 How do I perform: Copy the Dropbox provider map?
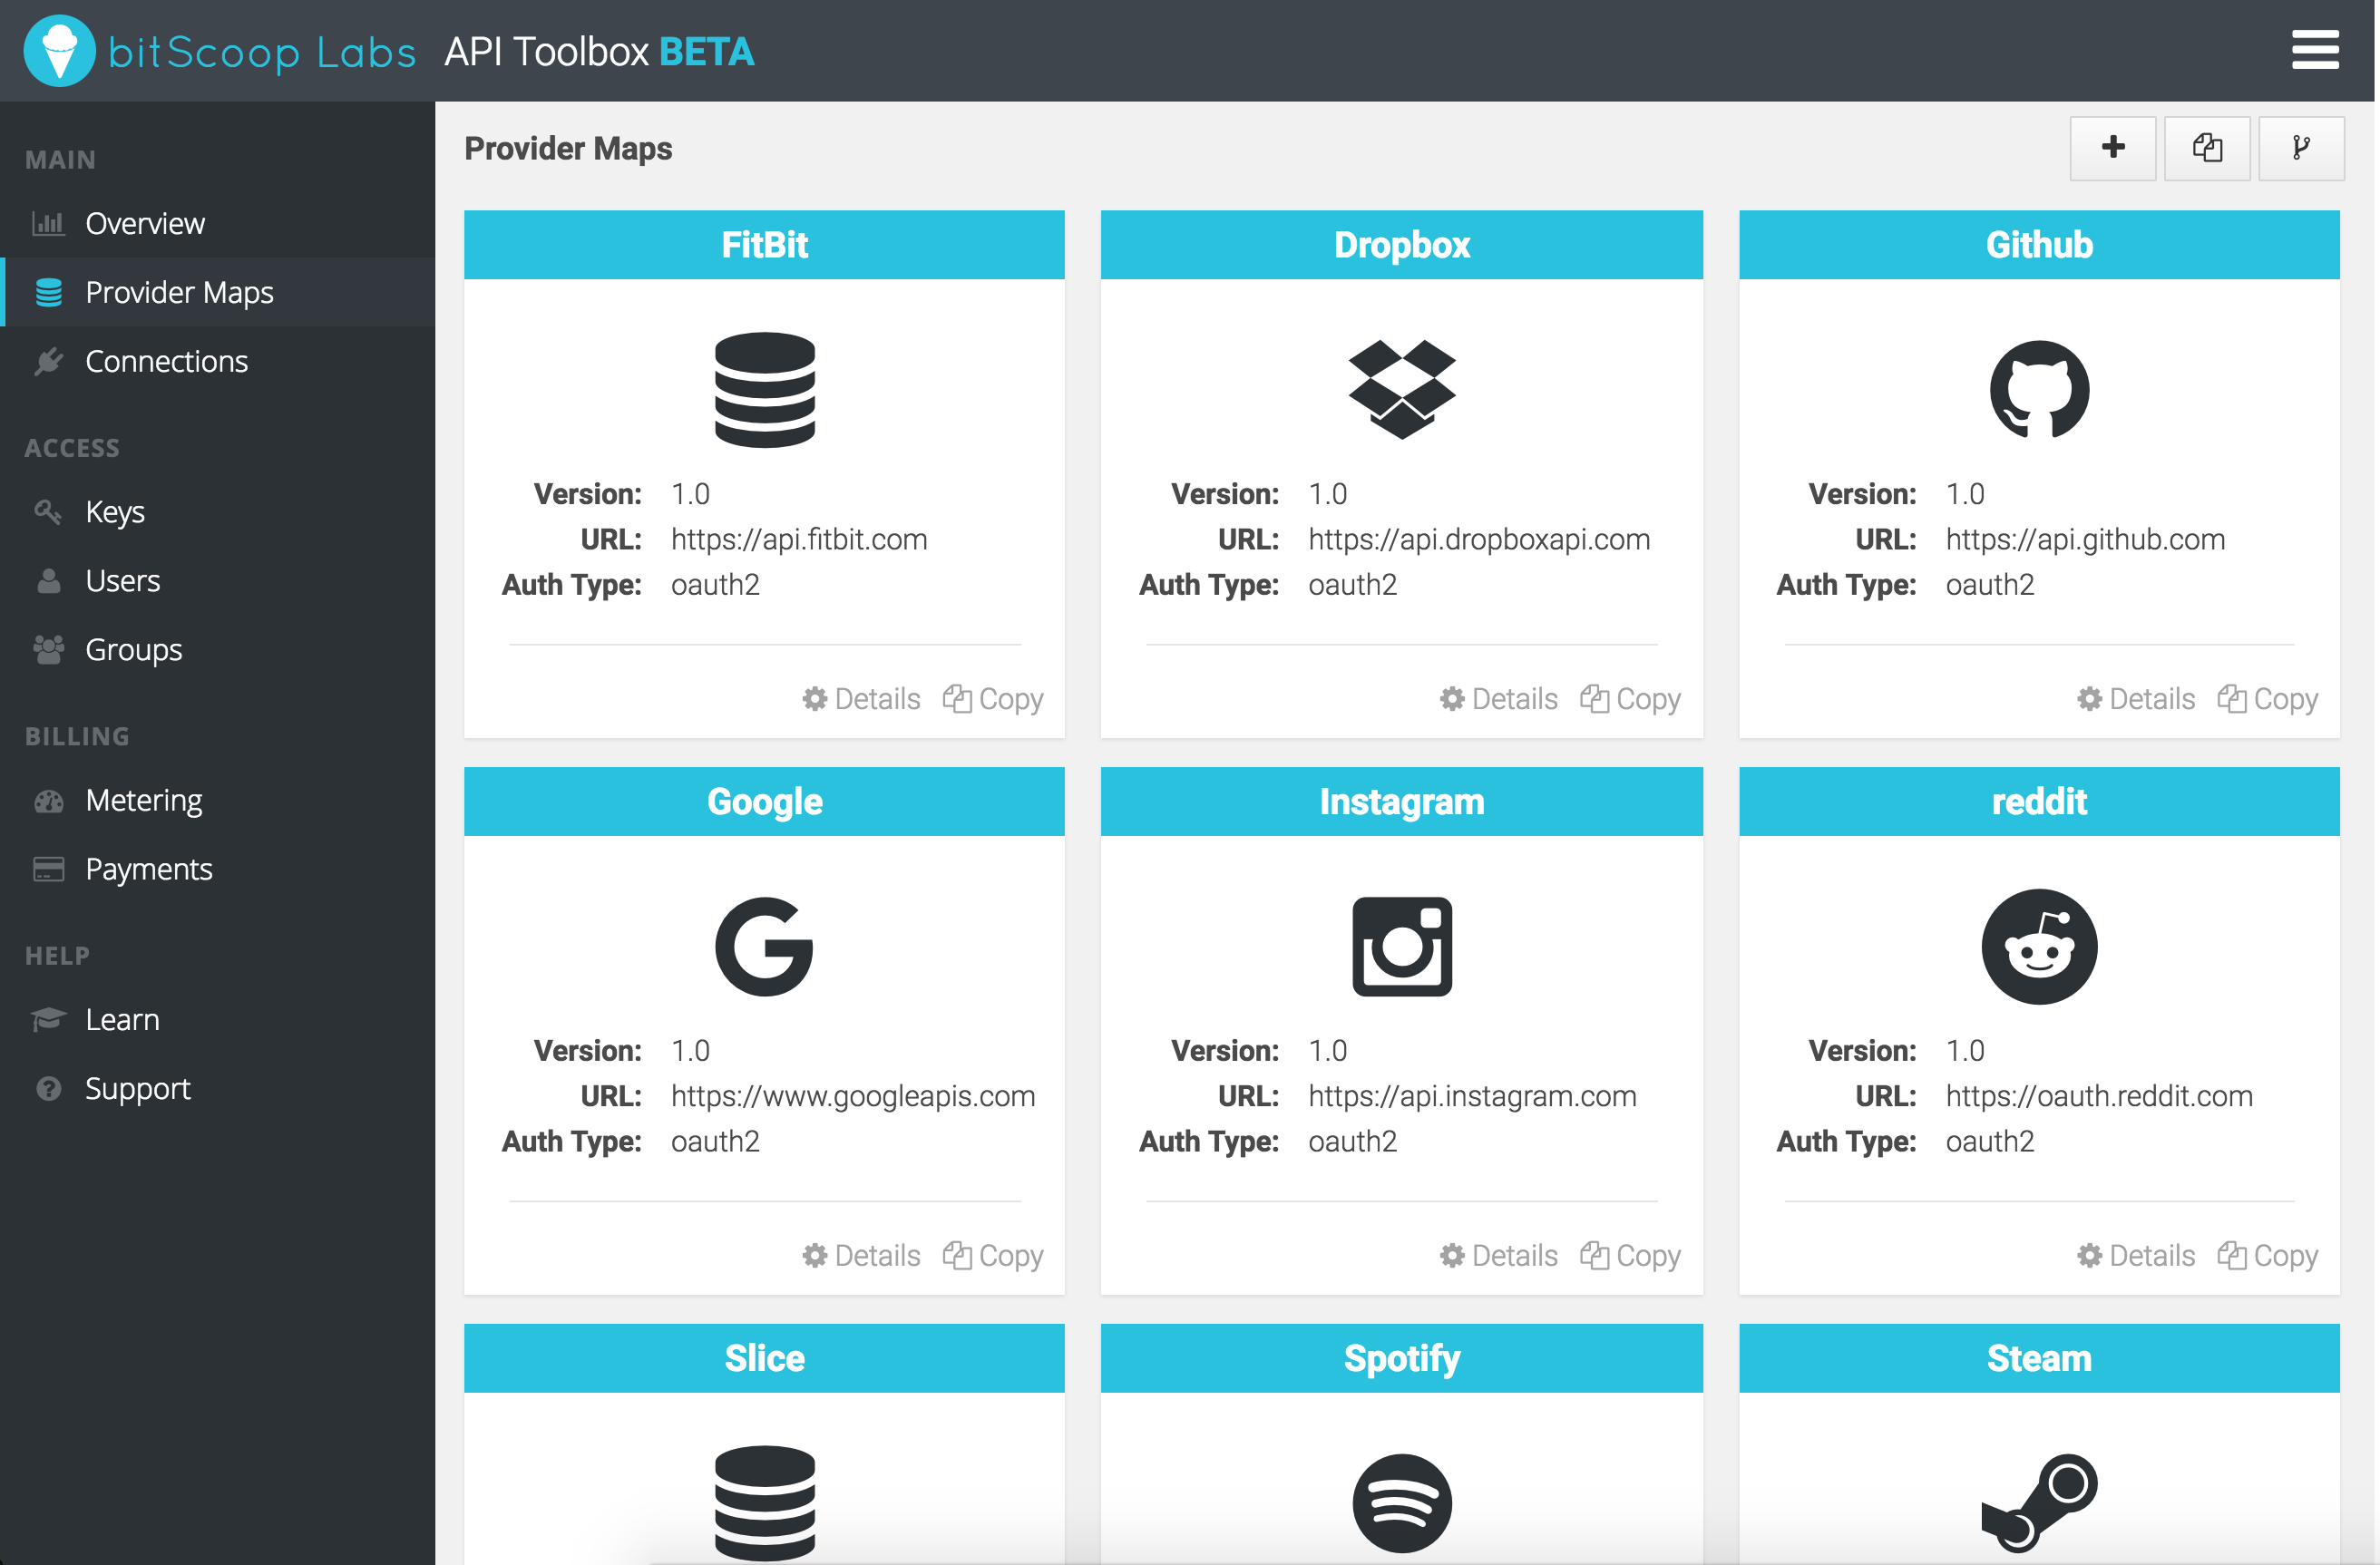[x=1630, y=698]
